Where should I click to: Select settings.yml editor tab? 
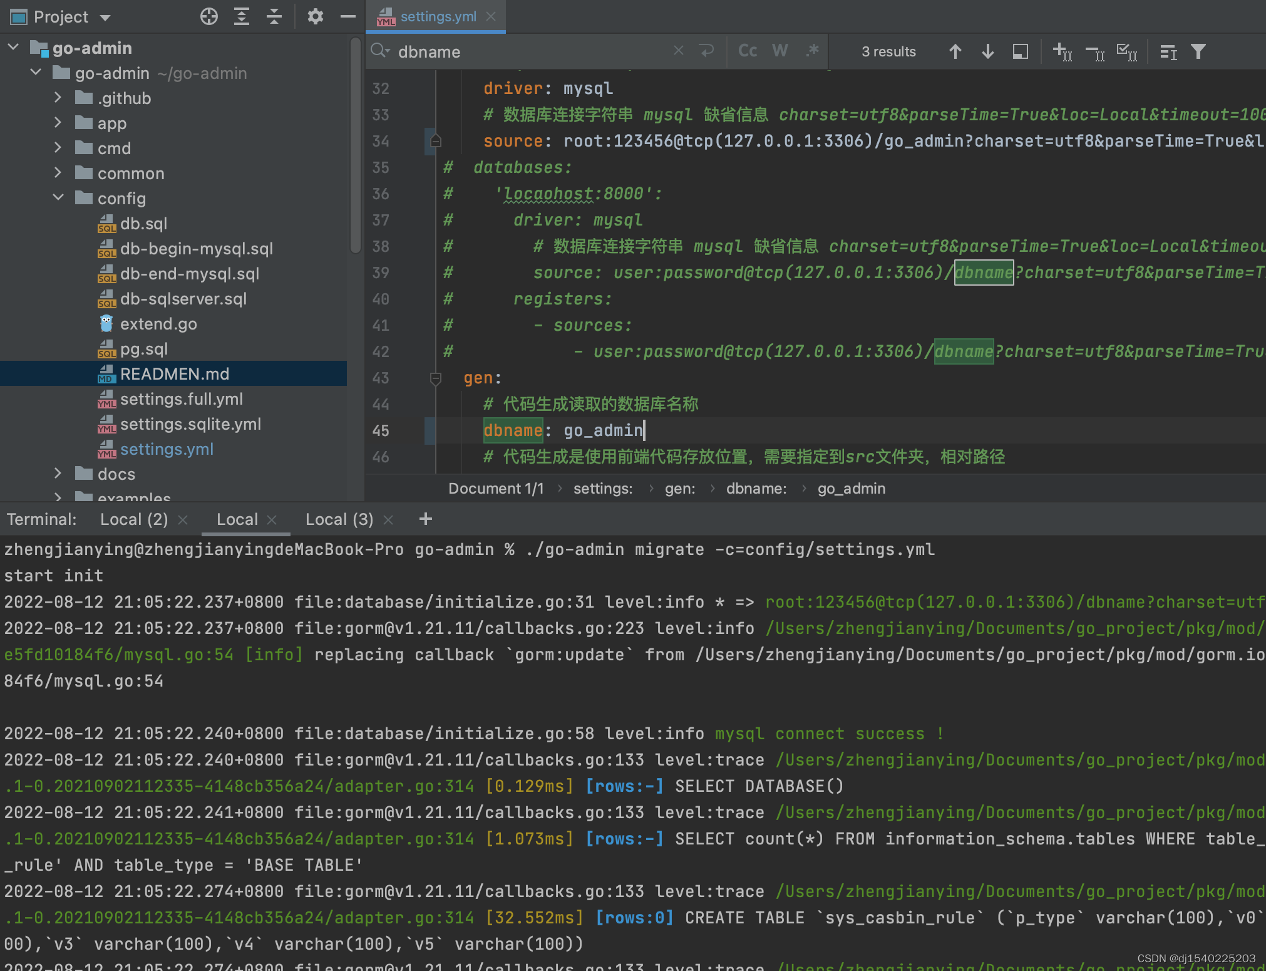[x=438, y=17]
